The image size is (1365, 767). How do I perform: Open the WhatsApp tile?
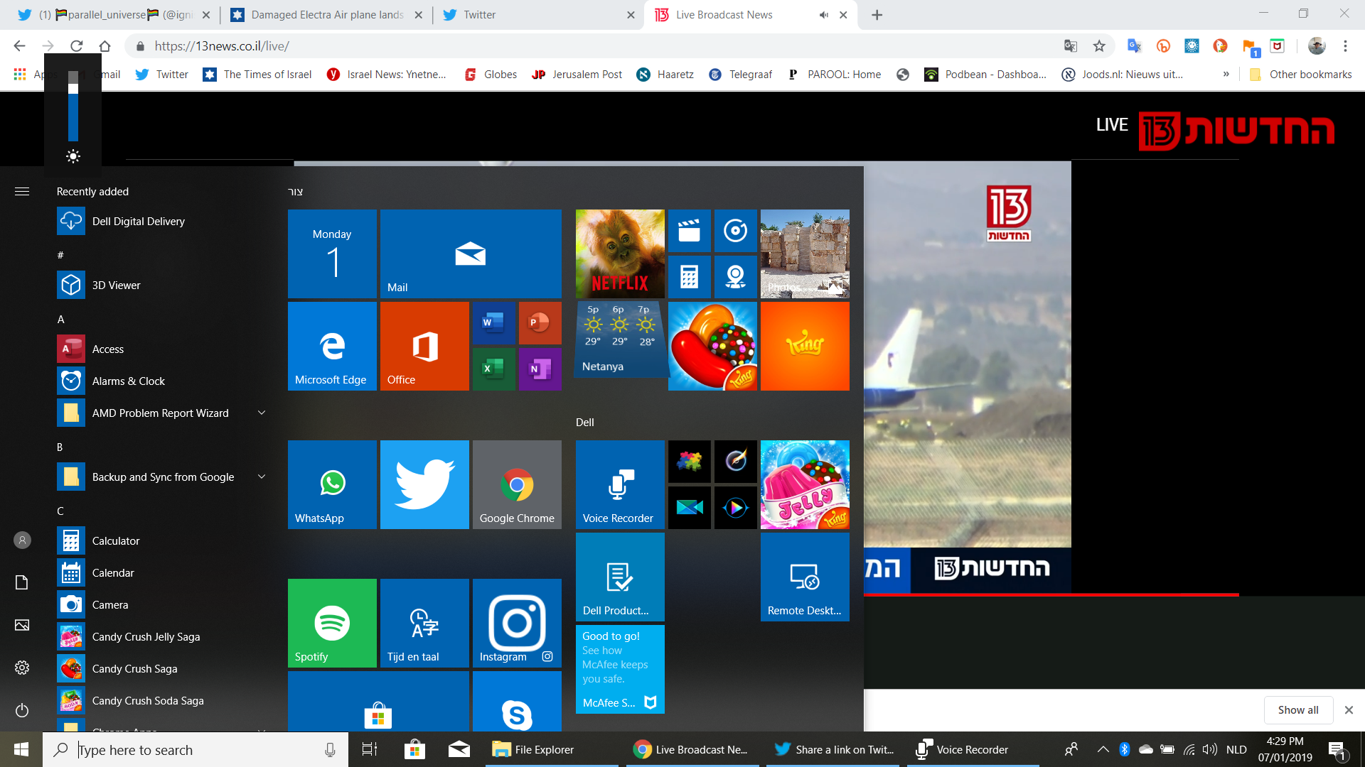332,484
